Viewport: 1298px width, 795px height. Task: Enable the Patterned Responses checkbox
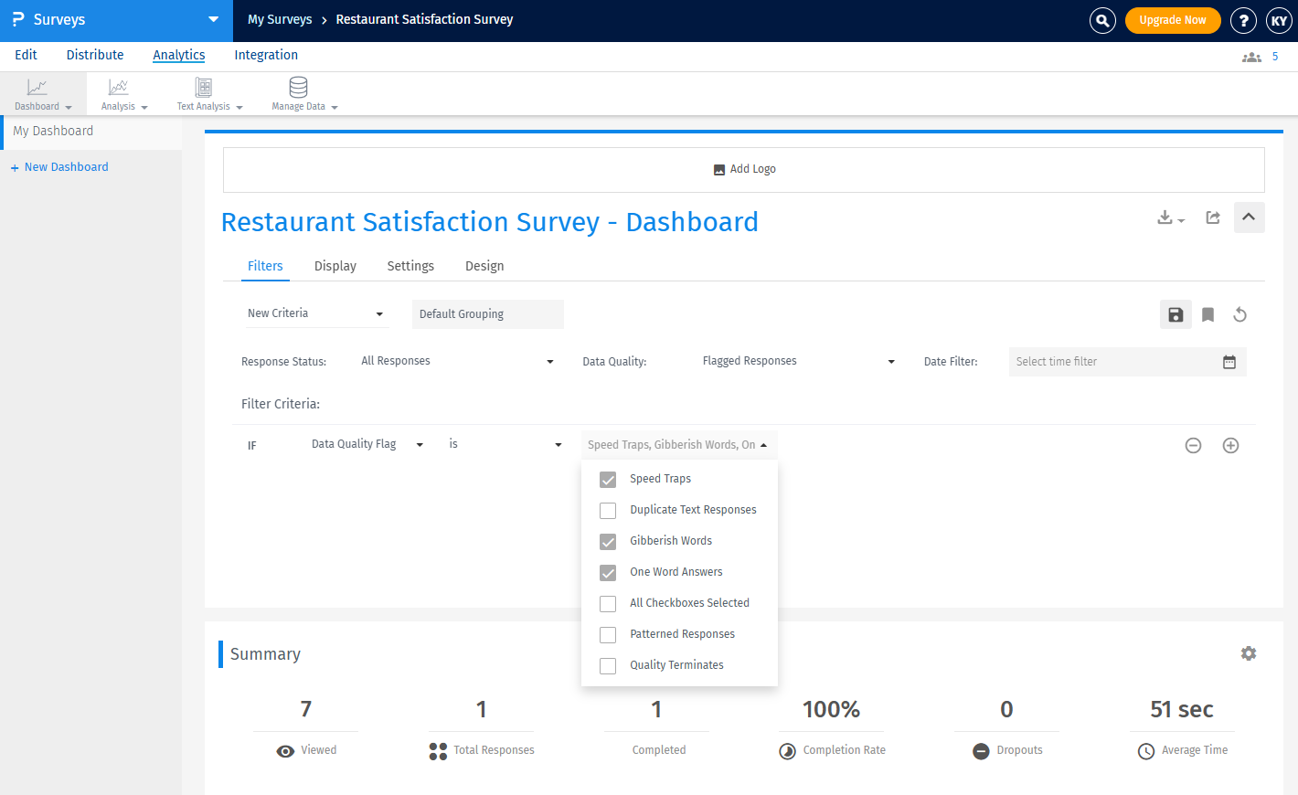click(608, 635)
